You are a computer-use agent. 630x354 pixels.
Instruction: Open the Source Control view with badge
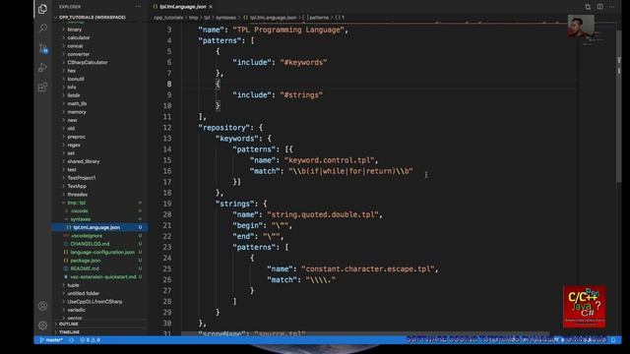43,48
